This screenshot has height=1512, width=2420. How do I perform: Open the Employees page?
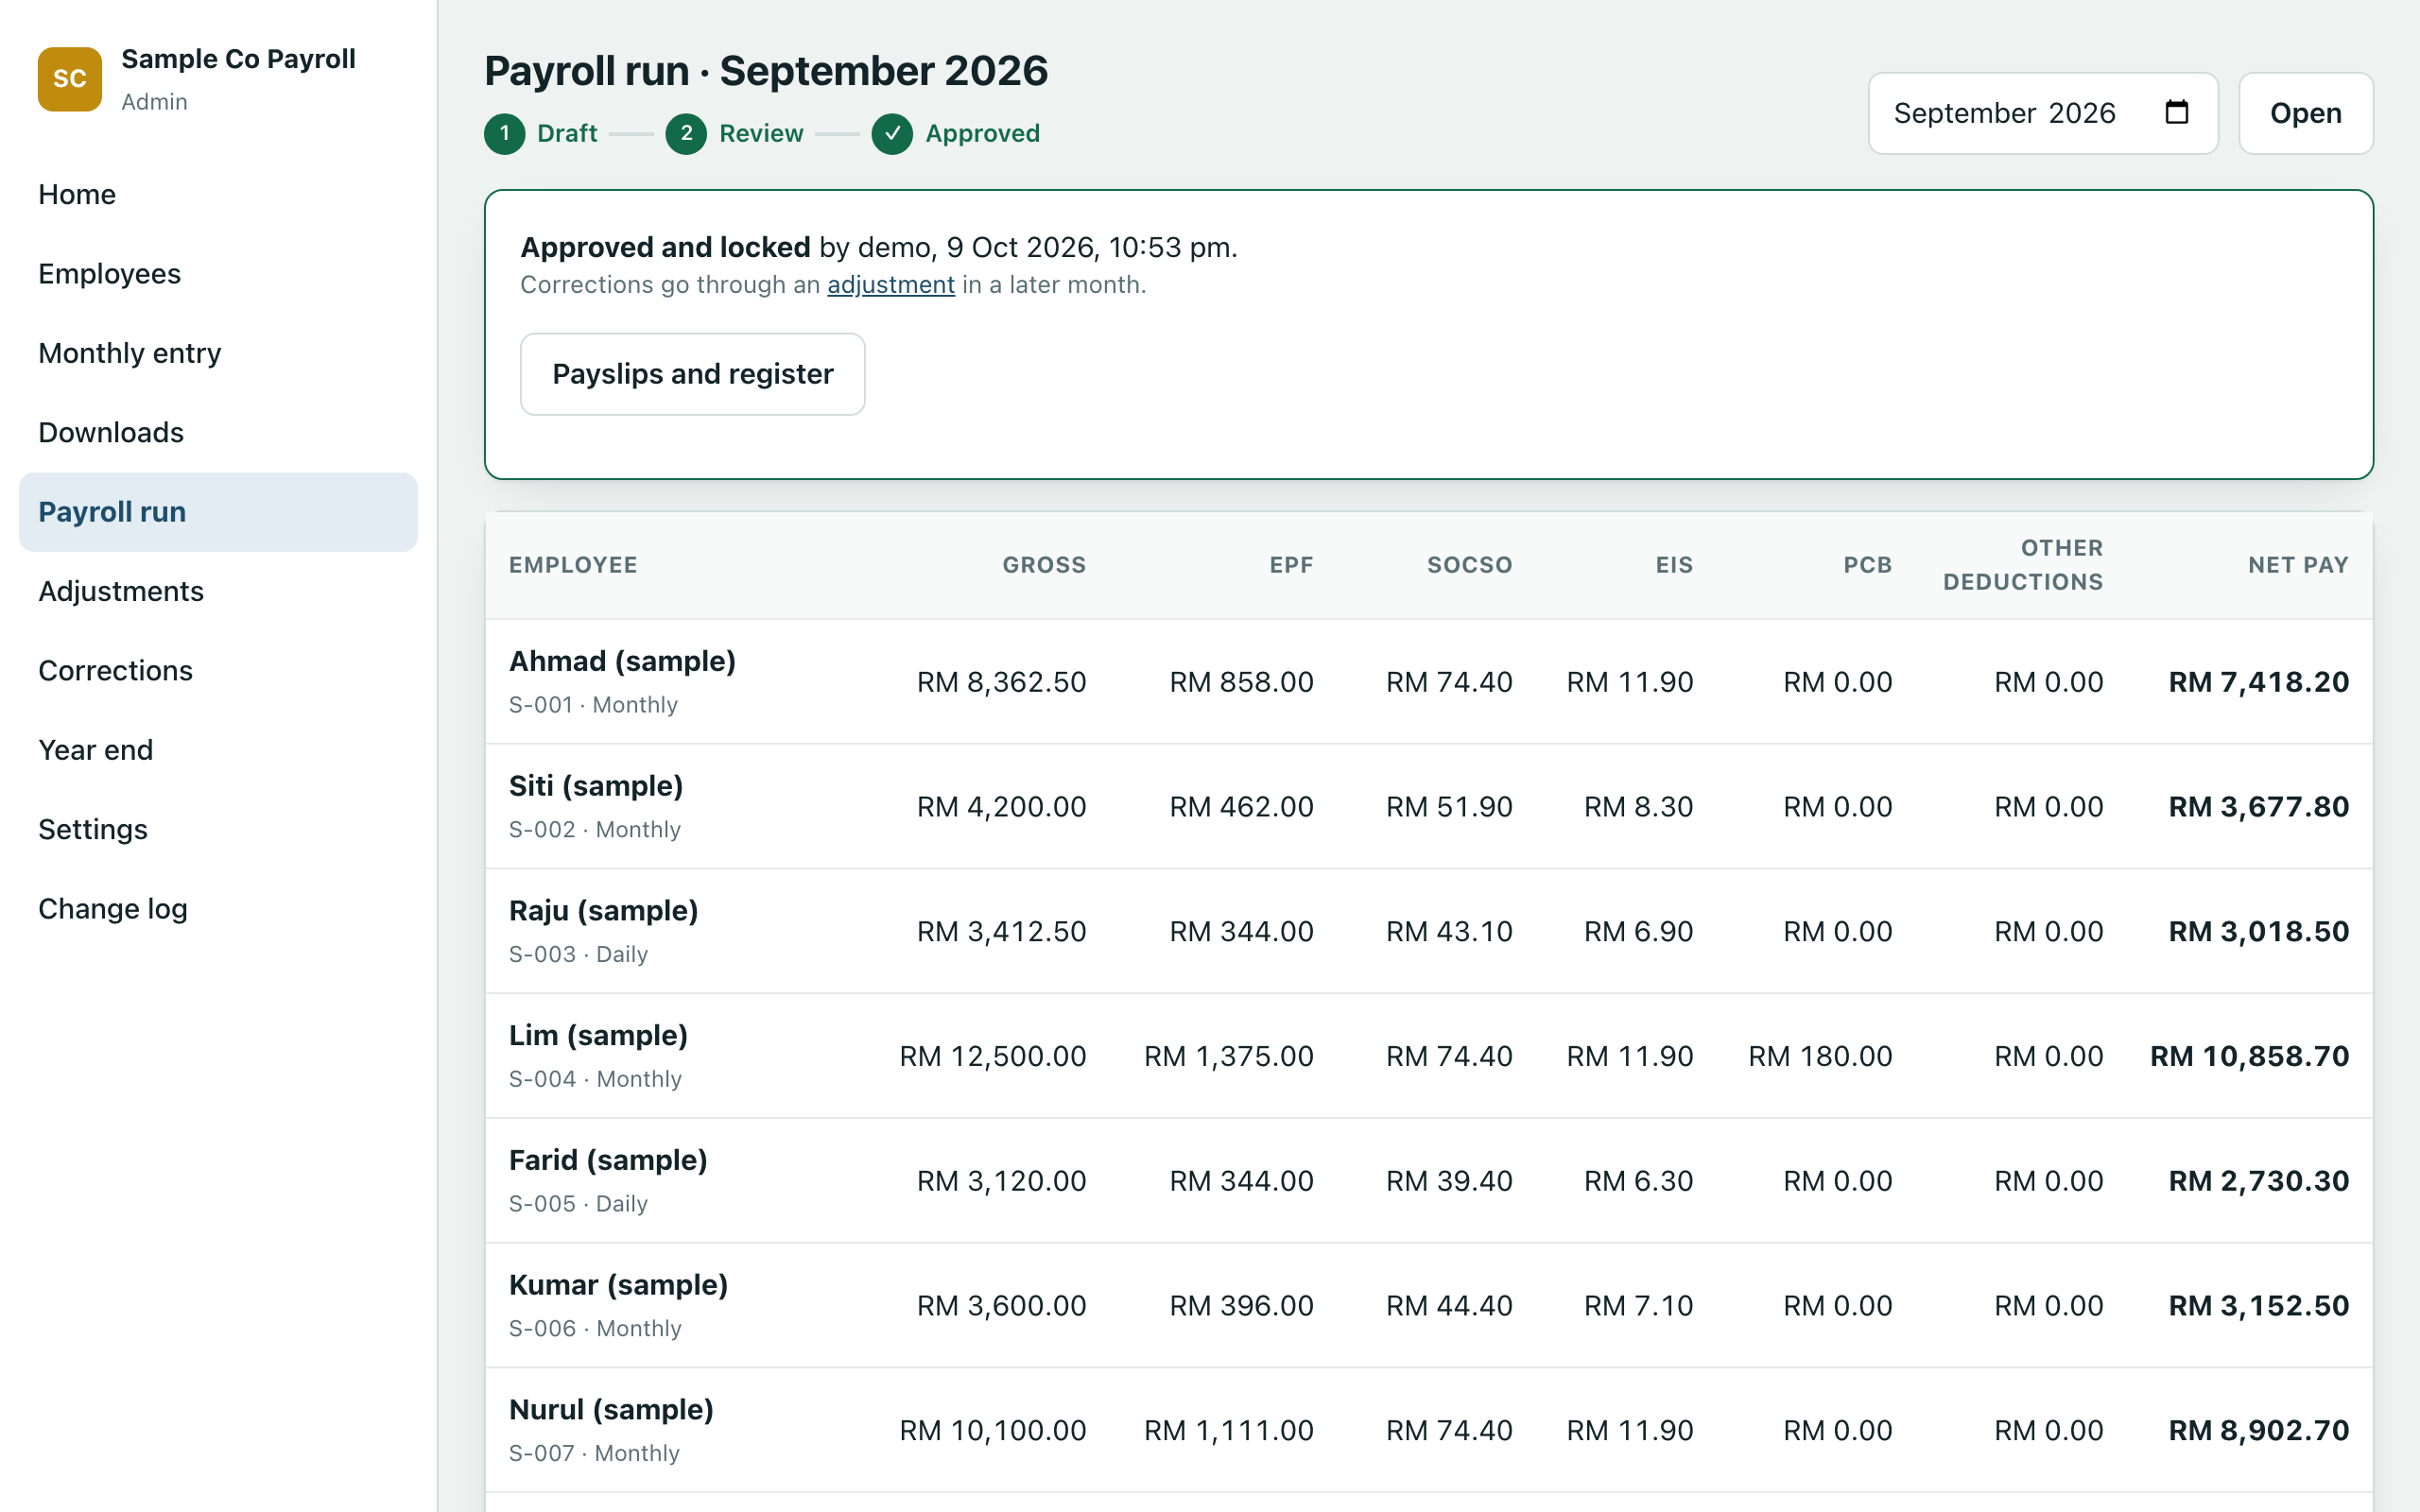pos(218,274)
